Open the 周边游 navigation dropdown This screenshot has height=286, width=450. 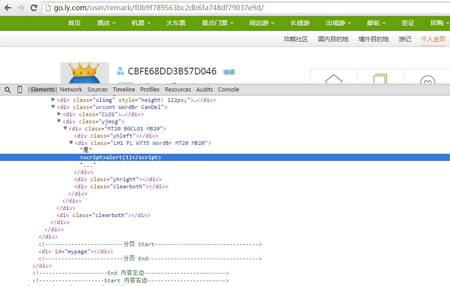(x=262, y=23)
